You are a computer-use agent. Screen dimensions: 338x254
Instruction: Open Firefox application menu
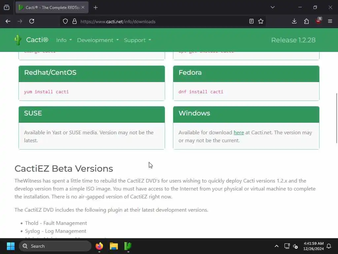[x=330, y=21]
